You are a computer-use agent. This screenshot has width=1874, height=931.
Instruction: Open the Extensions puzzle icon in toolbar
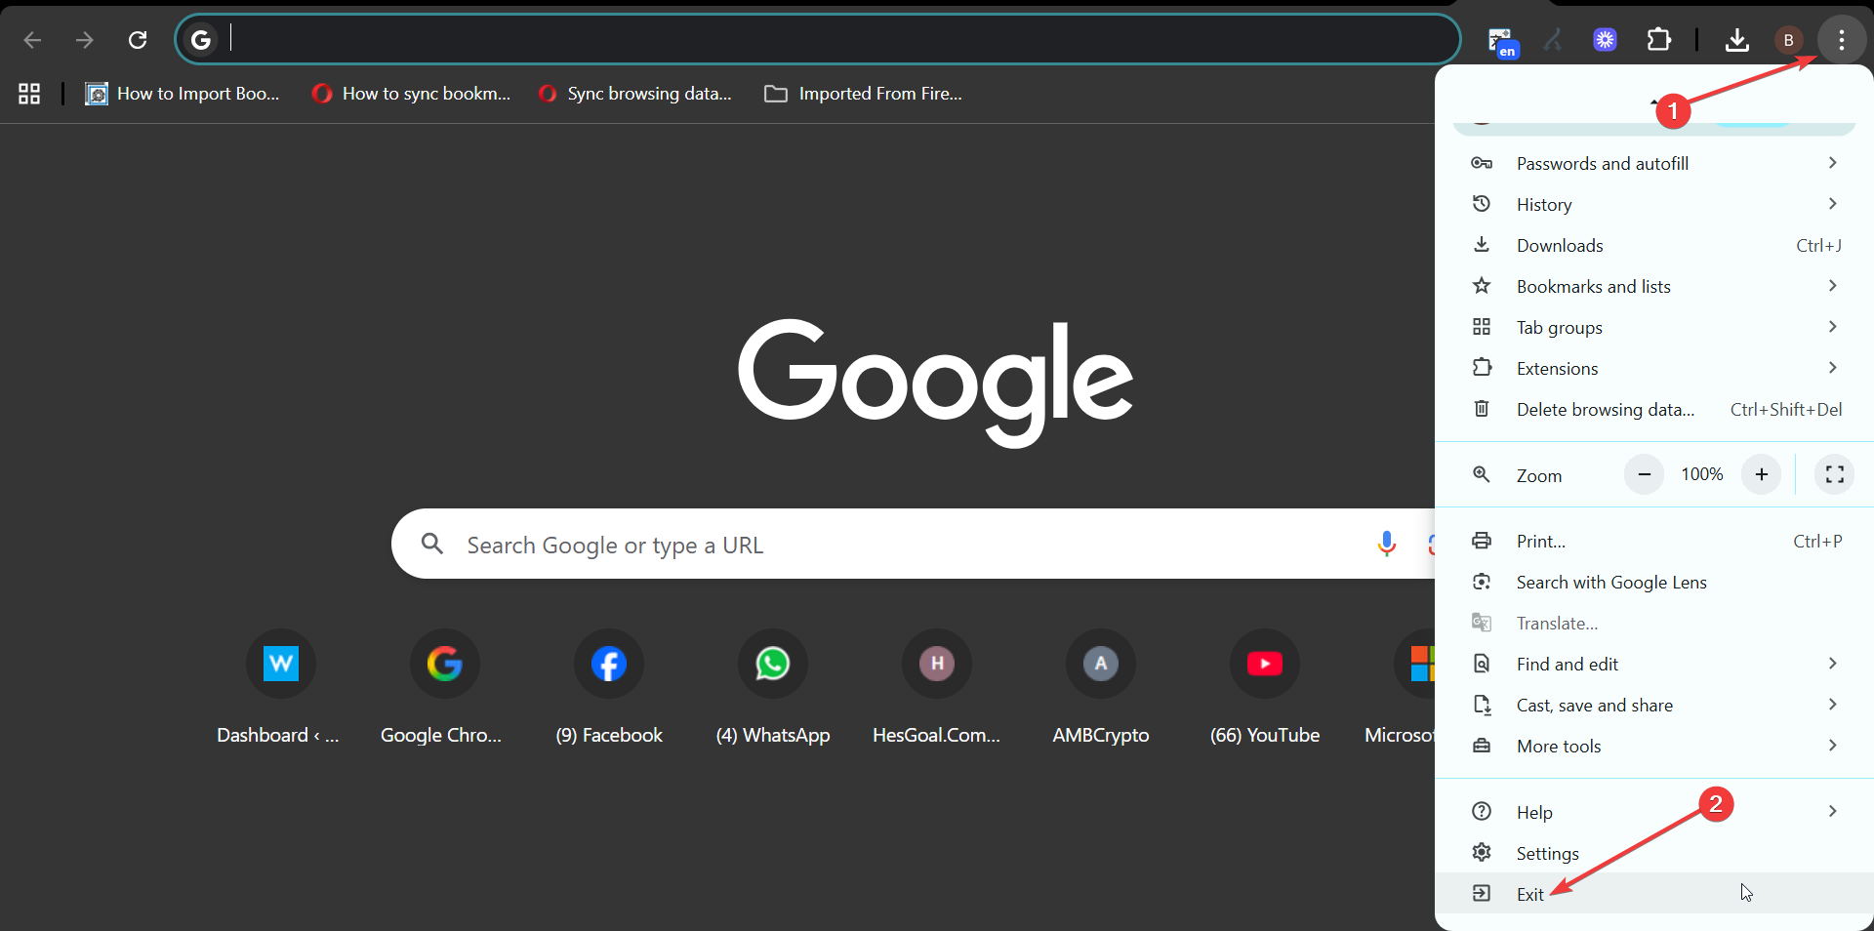(1658, 40)
